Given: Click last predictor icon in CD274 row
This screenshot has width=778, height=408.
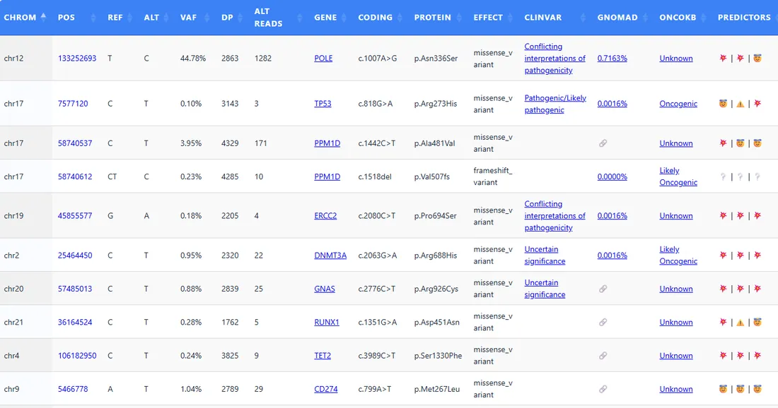Looking at the screenshot, I should pyautogui.click(x=757, y=389).
